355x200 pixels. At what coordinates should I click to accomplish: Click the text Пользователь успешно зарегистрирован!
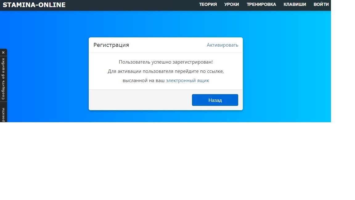166,62
